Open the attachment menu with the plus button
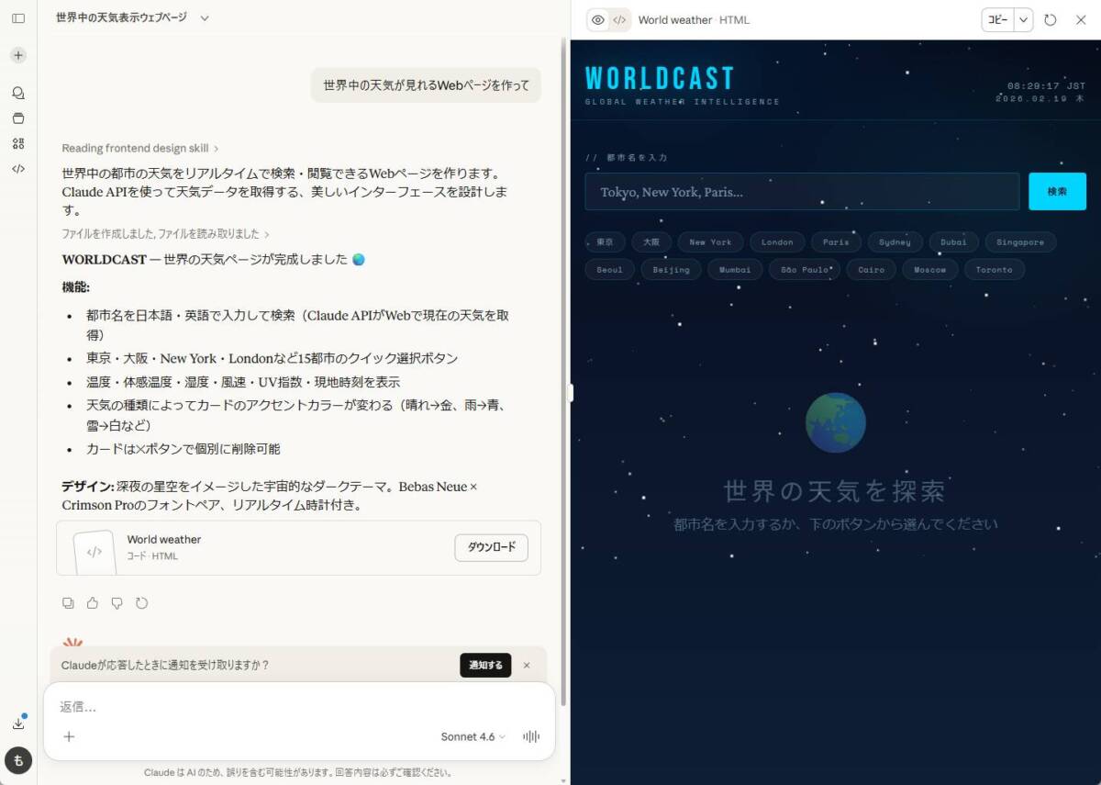 (x=69, y=736)
